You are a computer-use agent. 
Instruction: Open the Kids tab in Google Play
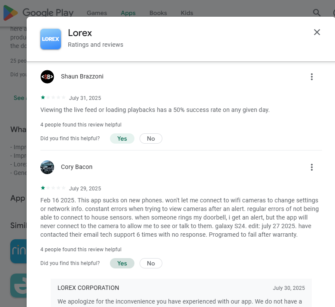187,13
